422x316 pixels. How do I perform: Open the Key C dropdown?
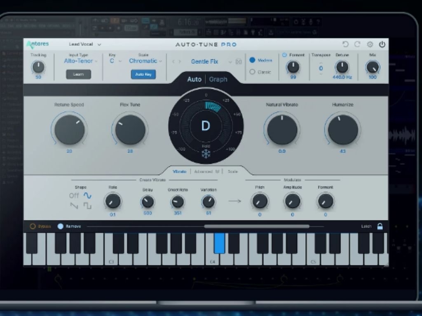tap(115, 61)
